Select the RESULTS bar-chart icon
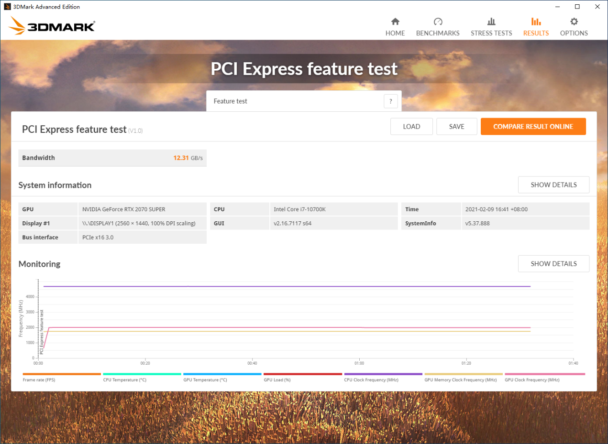Image resolution: width=608 pixels, height=444 pixels. tap(536, 22)
